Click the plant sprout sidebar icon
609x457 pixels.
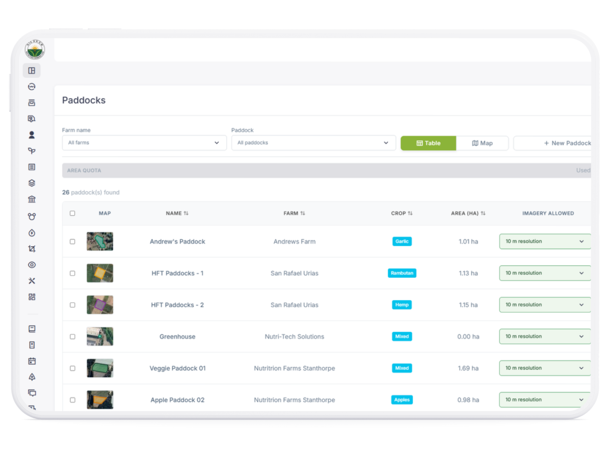pos(32,151)
